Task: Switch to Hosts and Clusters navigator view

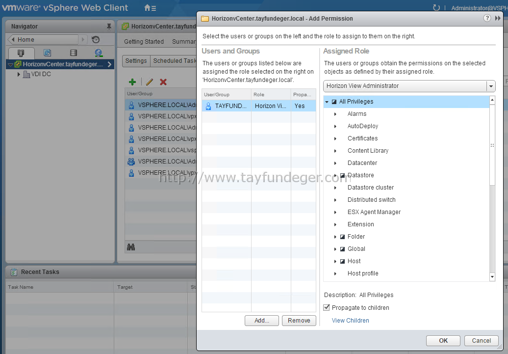Action: [x=21, y=53]
